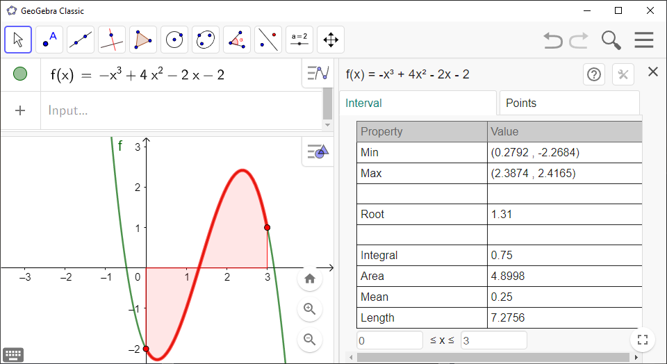The image size is (667, 364).
Task: Click the plus icon to add input
Action: [x=20, y=110]
